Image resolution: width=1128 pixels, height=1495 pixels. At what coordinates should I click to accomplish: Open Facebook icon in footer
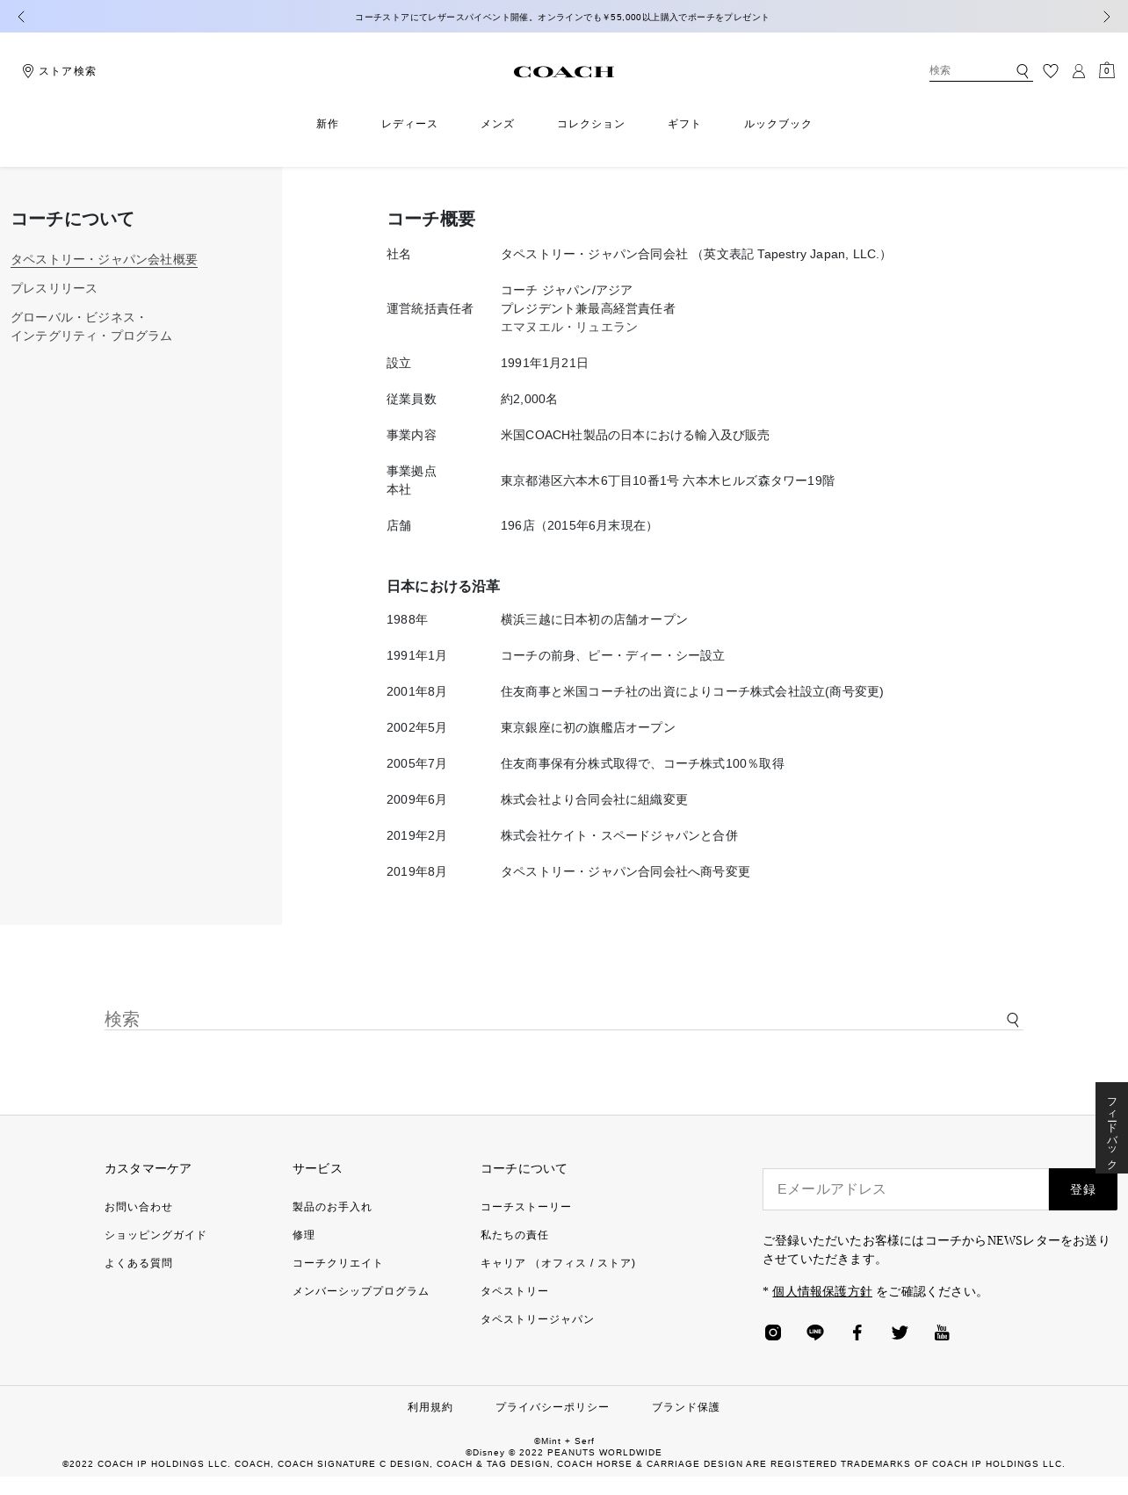coord(857,1332)
